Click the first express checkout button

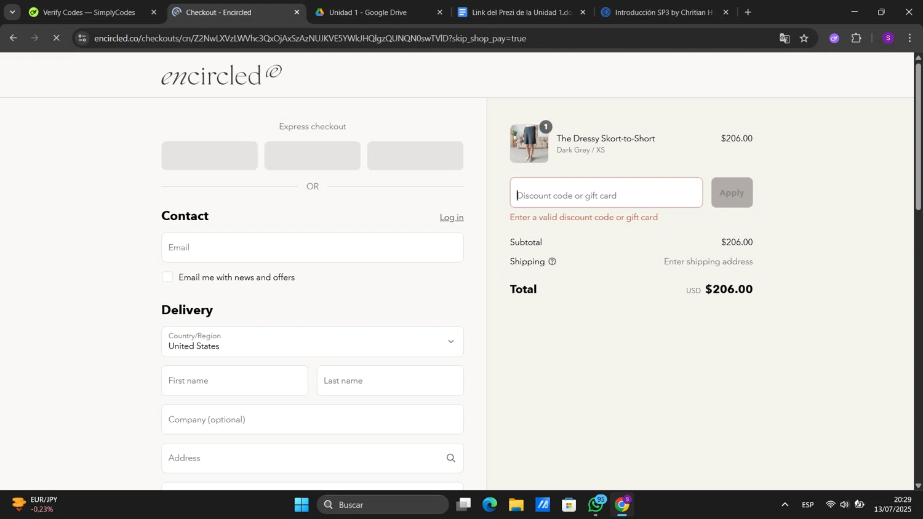[x=210, y=156]
